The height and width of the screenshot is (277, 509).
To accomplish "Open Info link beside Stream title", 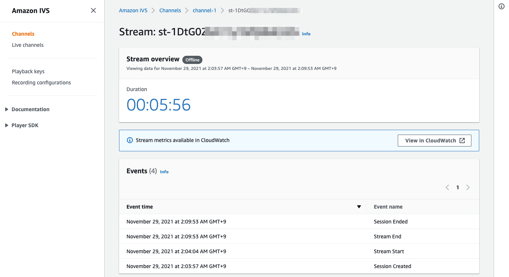I will tap(306, 34).
